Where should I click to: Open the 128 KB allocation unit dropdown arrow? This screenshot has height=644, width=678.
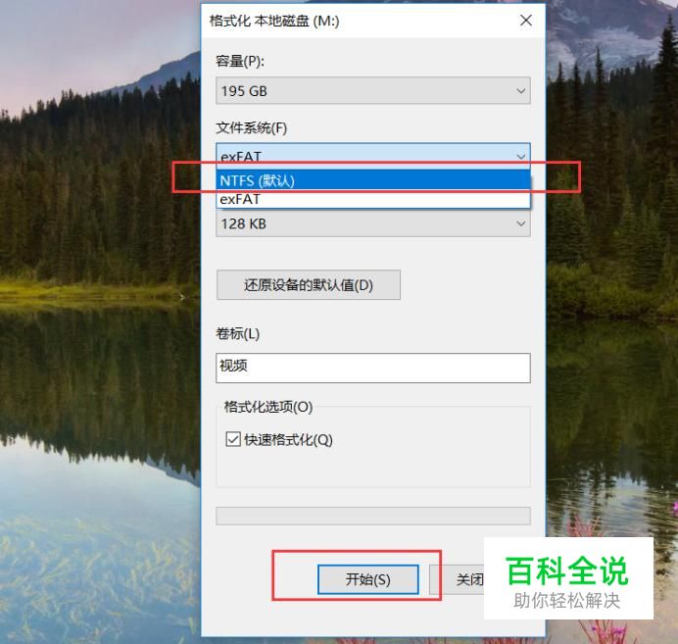click(x=520, y=223)
